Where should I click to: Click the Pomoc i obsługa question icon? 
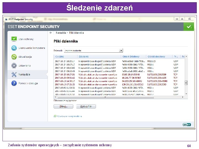(x=14, y=83)
